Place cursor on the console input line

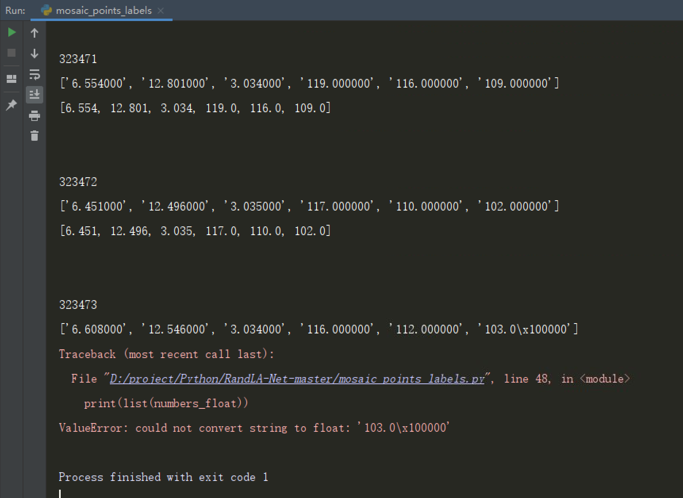[x=61, y=492]
